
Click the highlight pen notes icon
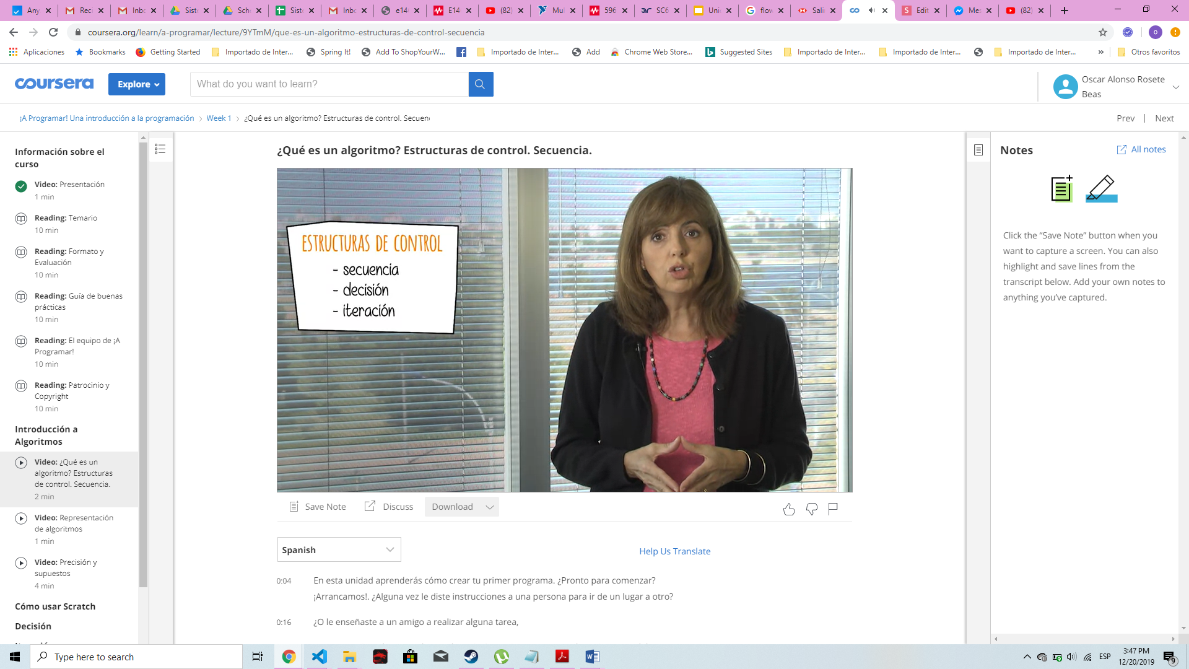[x=1101, y=189]
